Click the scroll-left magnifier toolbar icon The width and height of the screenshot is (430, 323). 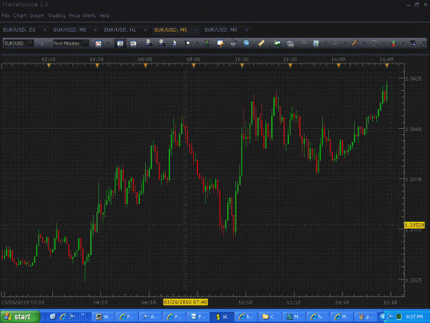click(x=149, y=43)
